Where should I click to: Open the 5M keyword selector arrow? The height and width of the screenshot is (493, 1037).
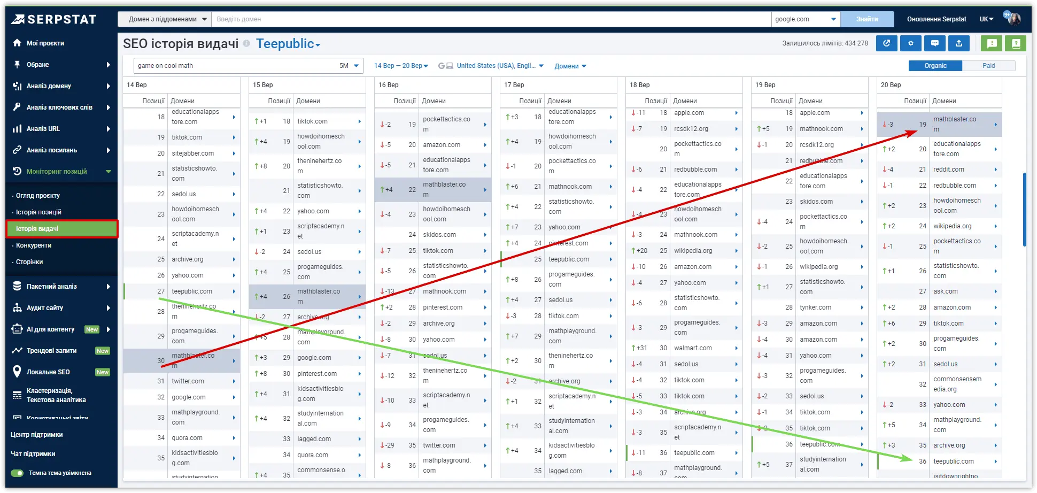[x=357, y=66]
